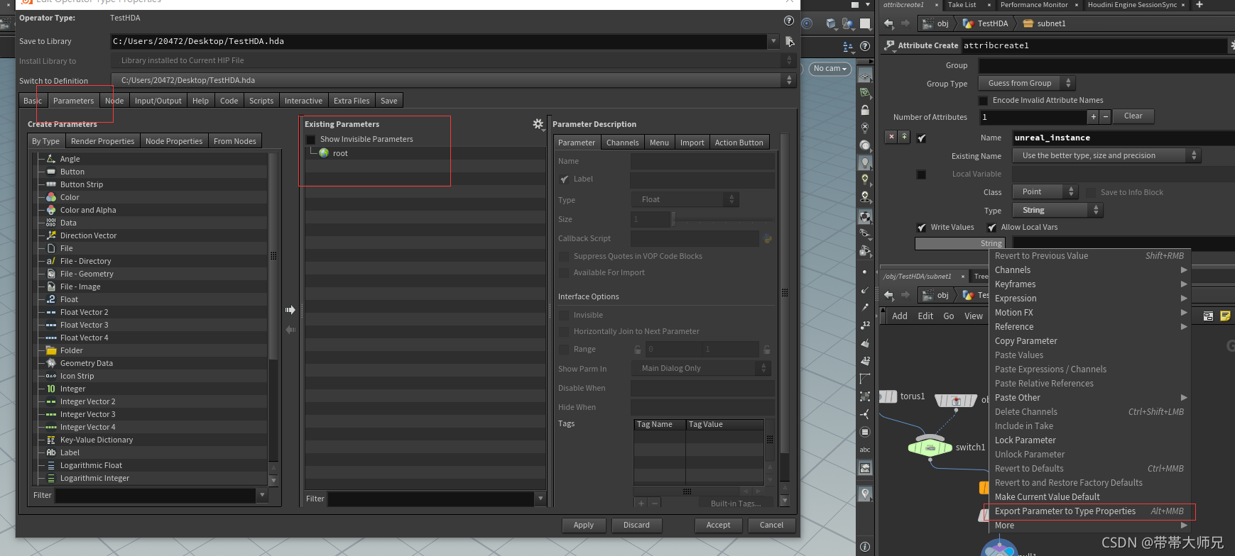Toggle the Local Variable checkbox

tap(921, 174)
